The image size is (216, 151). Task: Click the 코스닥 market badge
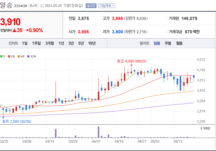[x=33, y=6]
